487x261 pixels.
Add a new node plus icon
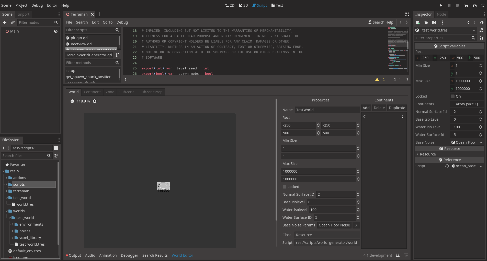(x=5, y=23)
